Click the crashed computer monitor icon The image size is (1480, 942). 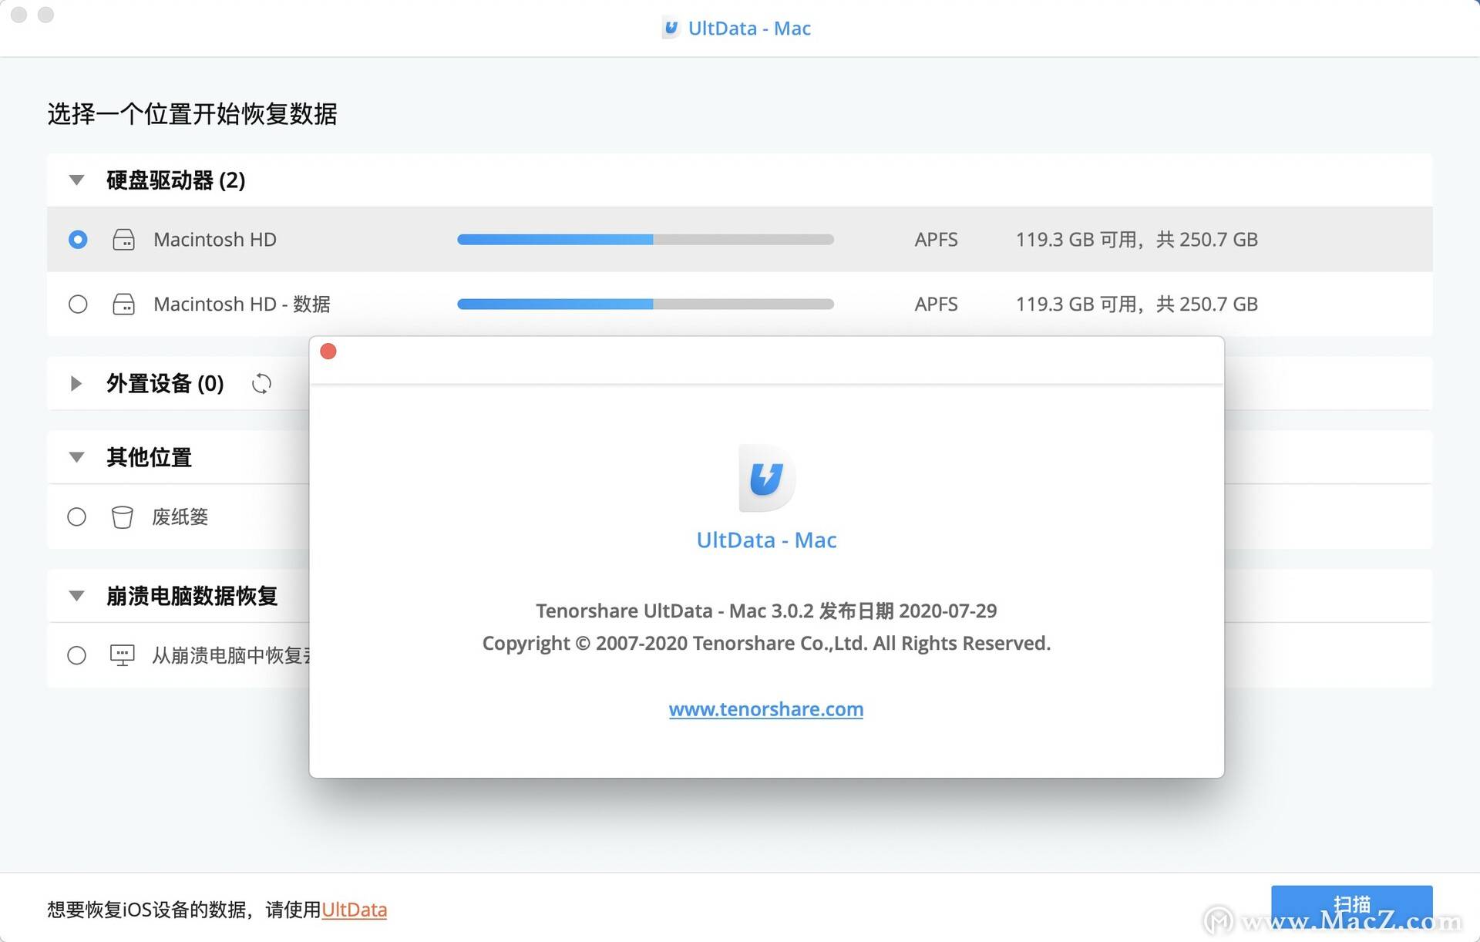point(123,654)
